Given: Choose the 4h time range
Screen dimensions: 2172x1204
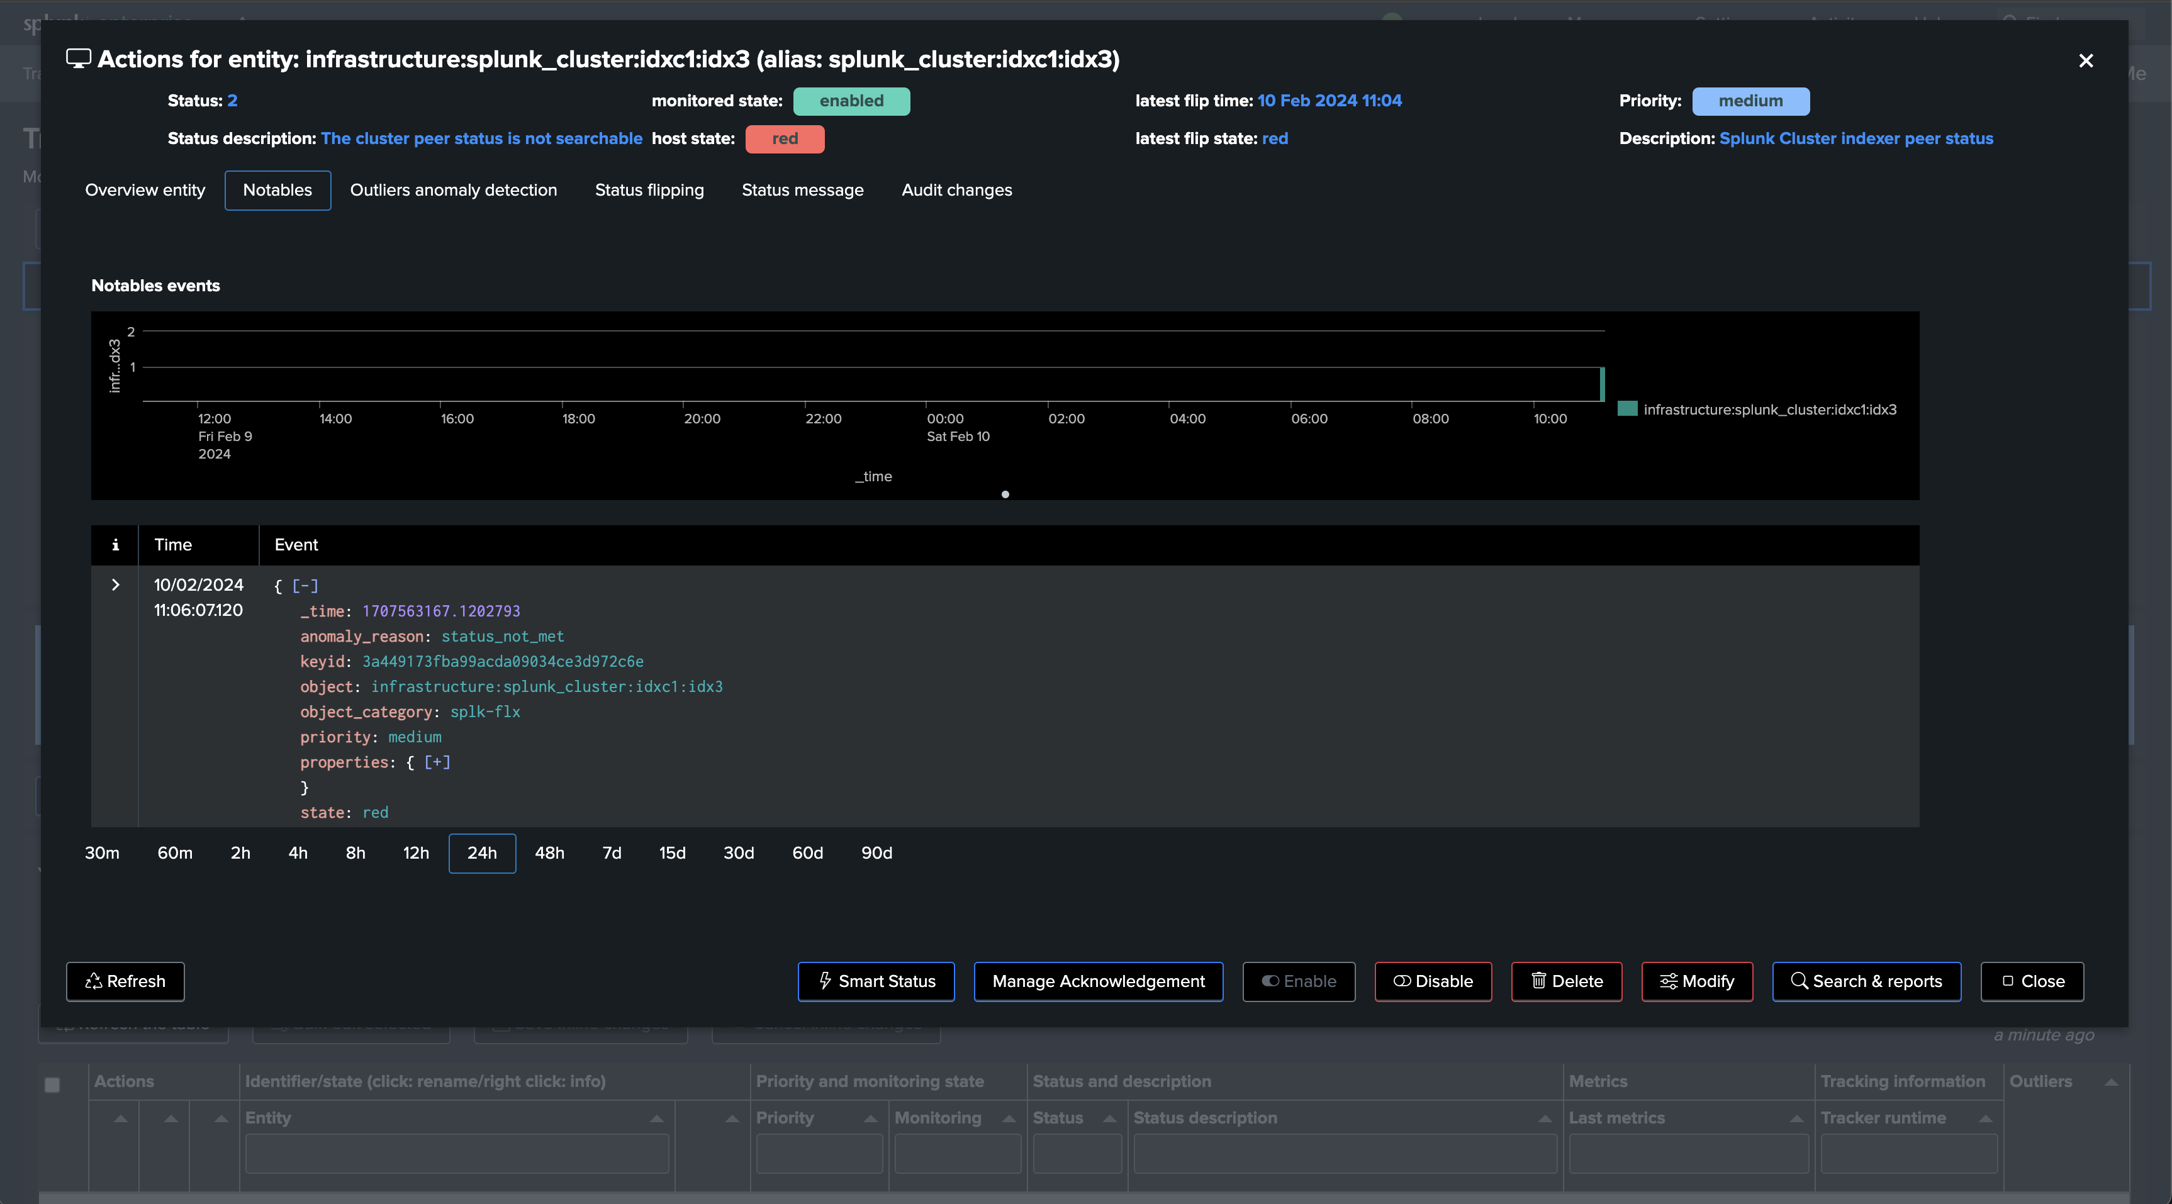Looking at the screenshot, I should pyautogui.click(x=298, y=852).
